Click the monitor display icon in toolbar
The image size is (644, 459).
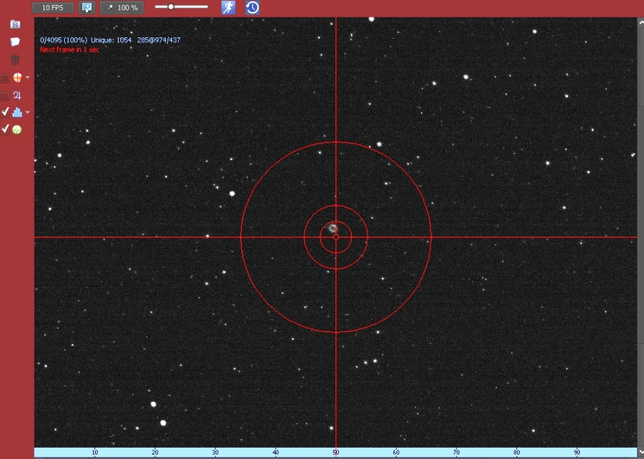pos(87,8)
